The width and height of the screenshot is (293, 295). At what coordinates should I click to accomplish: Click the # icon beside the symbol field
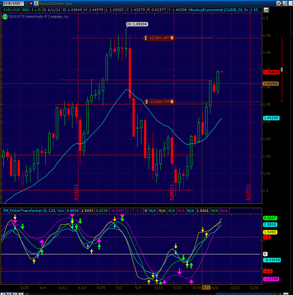[x=36, y=3]
